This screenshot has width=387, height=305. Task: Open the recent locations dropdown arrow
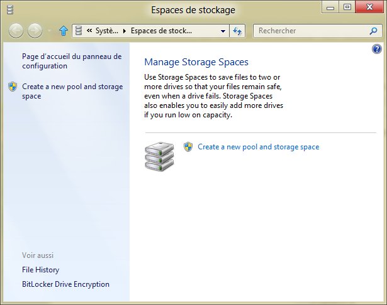click(x=49, y=31)
